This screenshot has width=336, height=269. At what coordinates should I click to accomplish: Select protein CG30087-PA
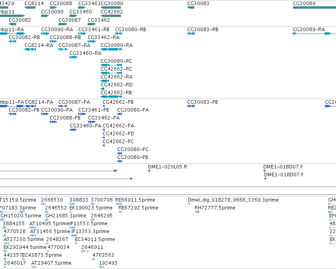(x=74, y=102)
